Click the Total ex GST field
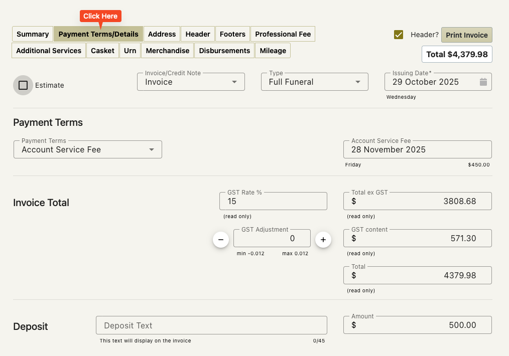Viewport: 509px width, 356px height. coord(418,201)
